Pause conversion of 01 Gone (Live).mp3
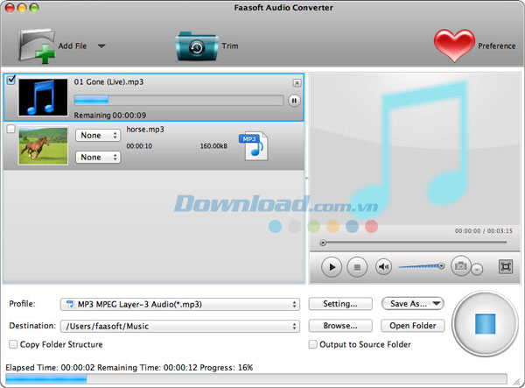 294,101
